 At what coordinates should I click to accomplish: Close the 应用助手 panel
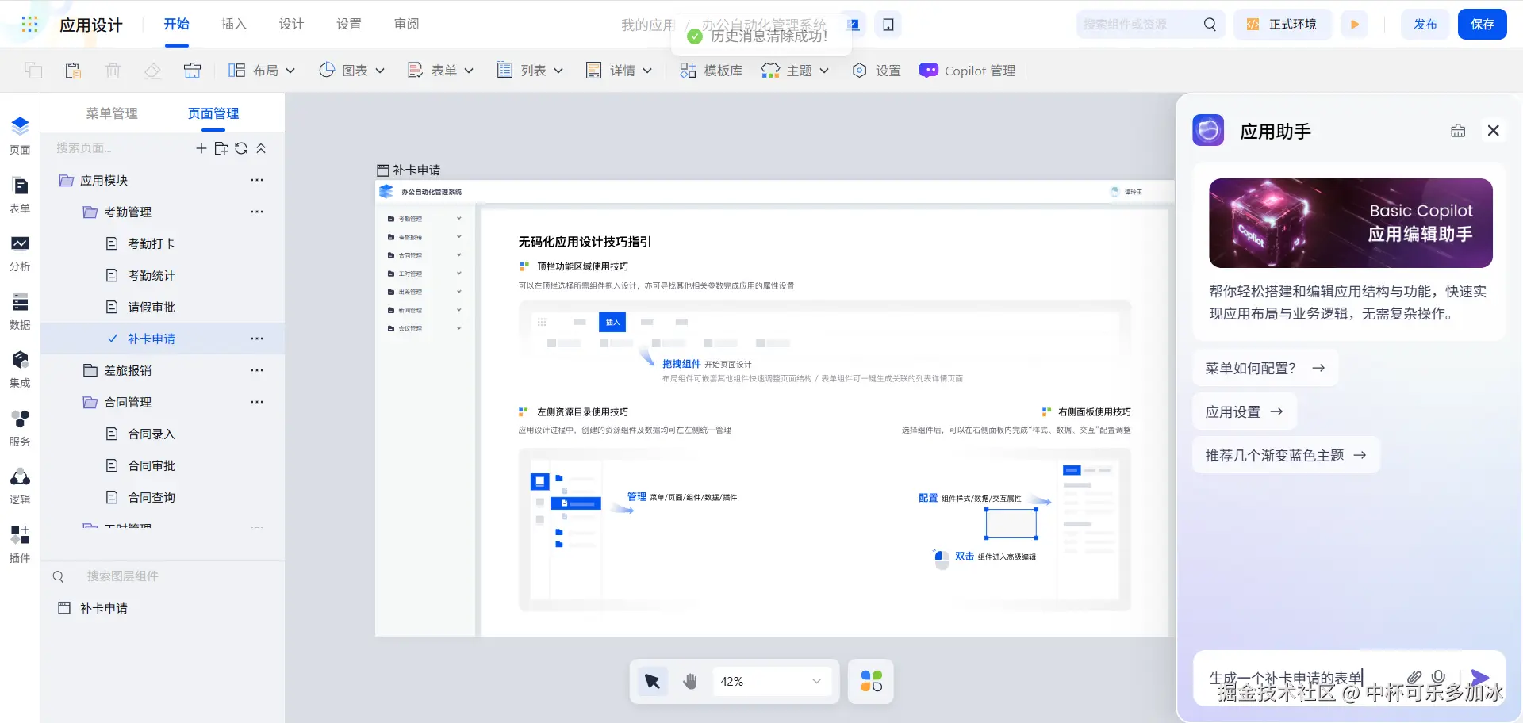[1493, 131]
